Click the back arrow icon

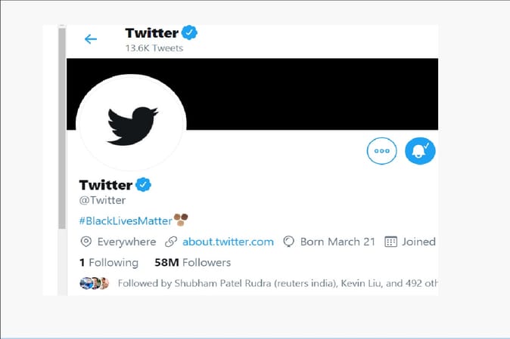[91, 39]
